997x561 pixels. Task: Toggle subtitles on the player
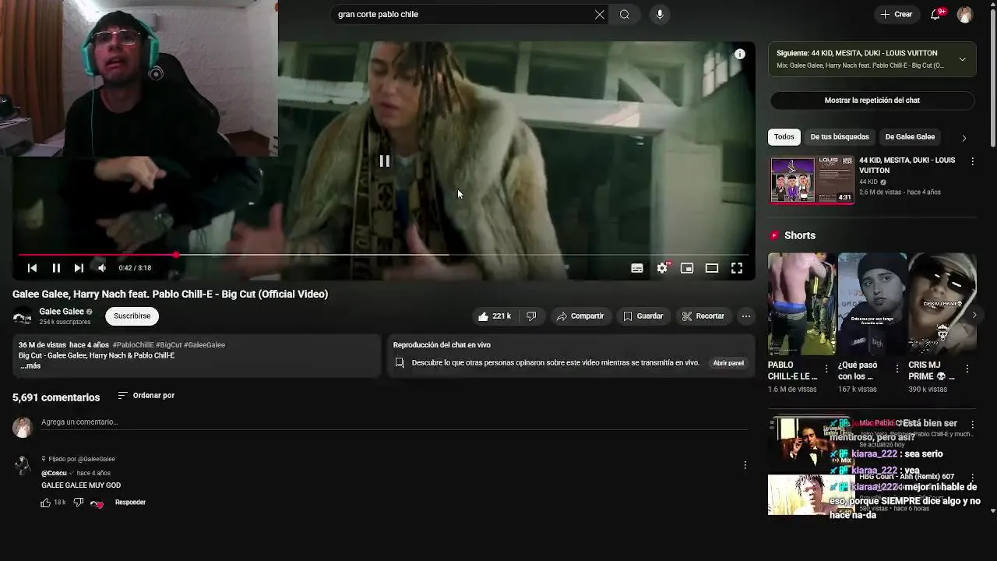[x=637, y=268]
